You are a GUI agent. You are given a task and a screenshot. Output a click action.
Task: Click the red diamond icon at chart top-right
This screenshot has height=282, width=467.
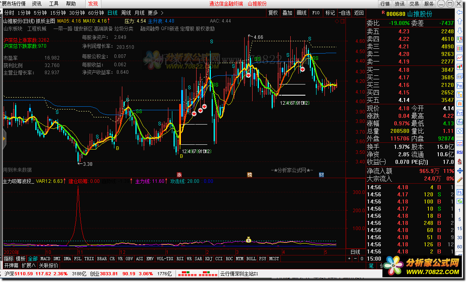337,21
